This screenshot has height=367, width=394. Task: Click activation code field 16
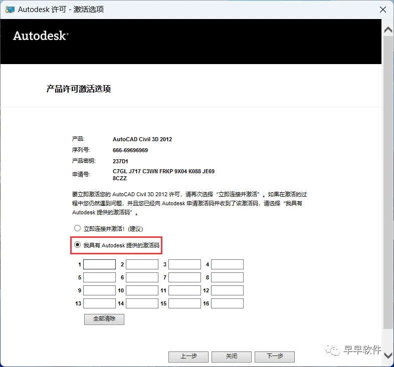(x=227, y=303)
